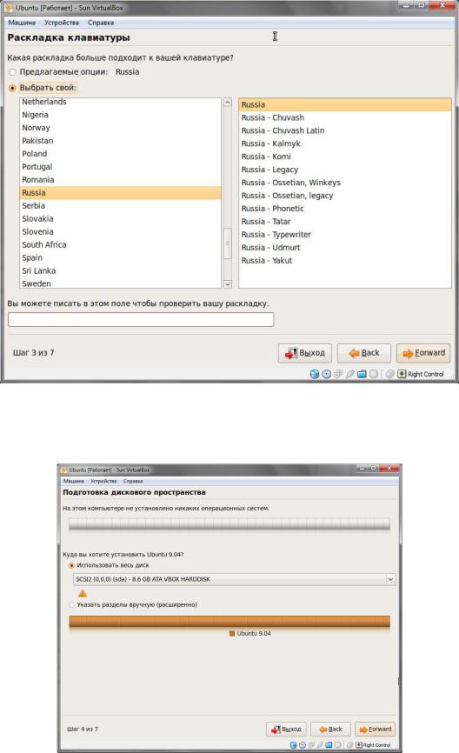
Task: Click Forward button on step 3 screen
Action: pos(423,353)
